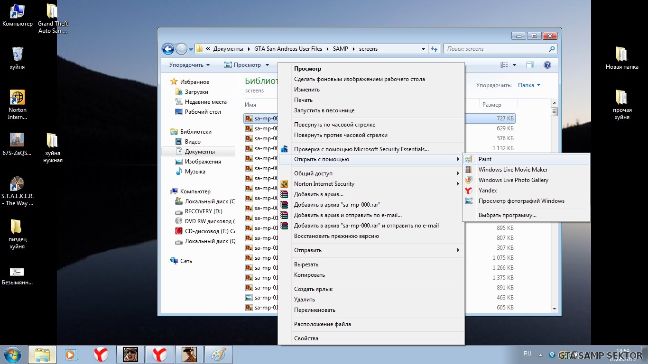Click GTA San Andreas User Files breadcrumb
This screenshot has width=648, height=364.
(x=288, y=49)
